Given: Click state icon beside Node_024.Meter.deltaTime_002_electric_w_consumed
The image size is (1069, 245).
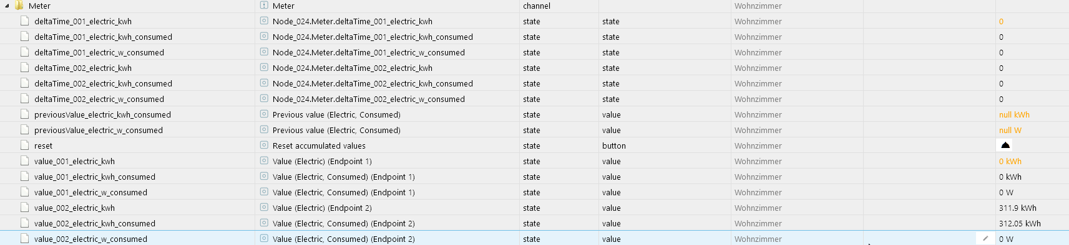Looking at the screenshot, I should [264, 99].
